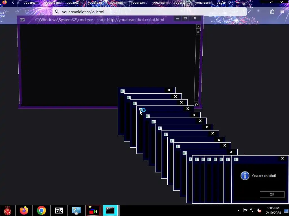Show hidden system tray icons
The width and height of the screenshot is (289, 216).
[239, 210]
